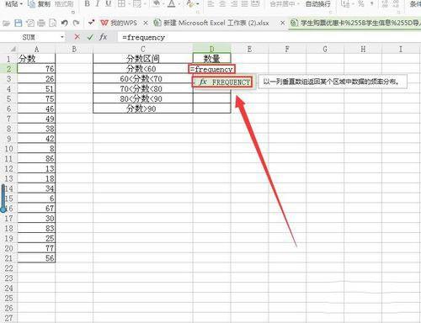Click the redo arrow icon

click(x=76, y=23)
